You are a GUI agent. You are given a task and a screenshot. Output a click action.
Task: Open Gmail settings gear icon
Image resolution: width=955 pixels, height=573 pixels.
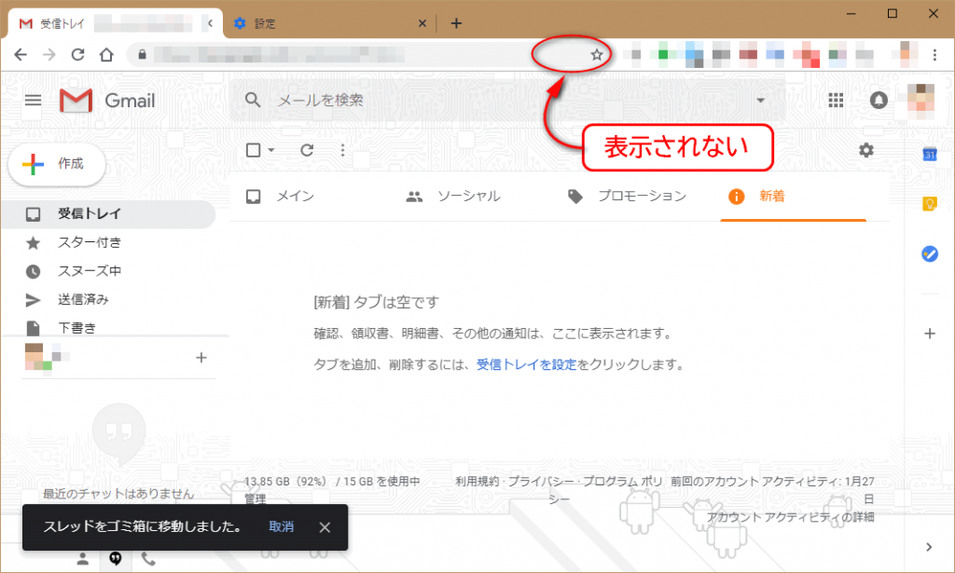click(x=866, y=150)
